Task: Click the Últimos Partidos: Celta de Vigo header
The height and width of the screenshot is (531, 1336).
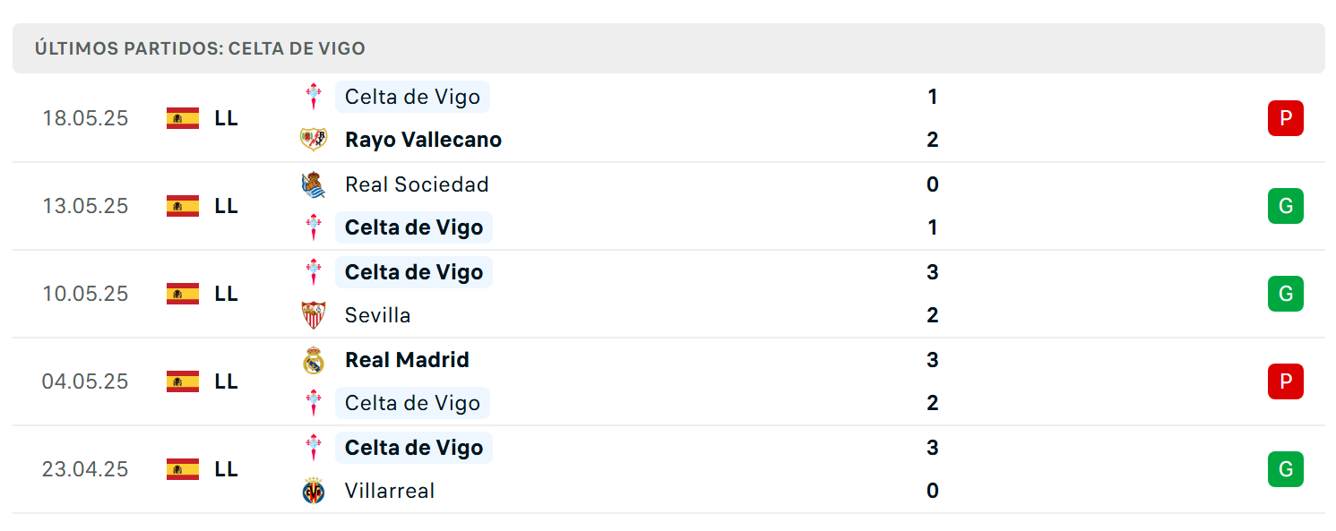Action: (200, 48)
